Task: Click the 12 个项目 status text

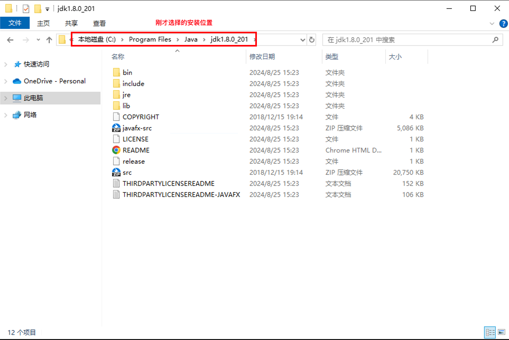Action: click(22, 332)
